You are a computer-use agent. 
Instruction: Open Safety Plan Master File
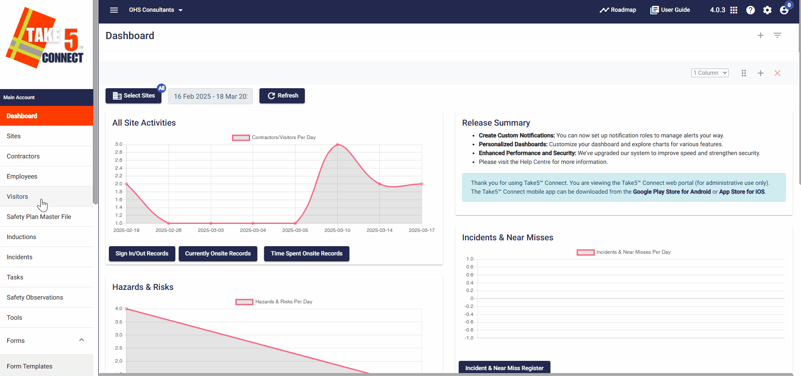point(47,217)
